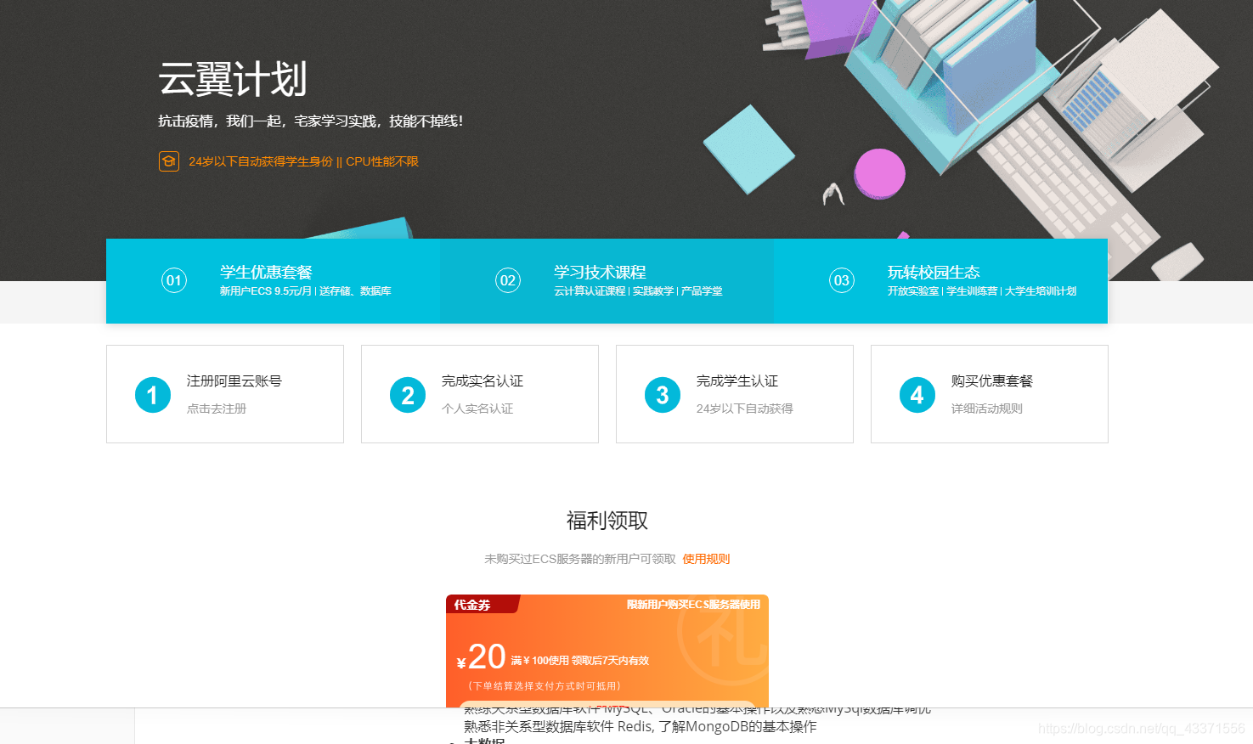Click step 1 circle for account registration

coord(153,395)
